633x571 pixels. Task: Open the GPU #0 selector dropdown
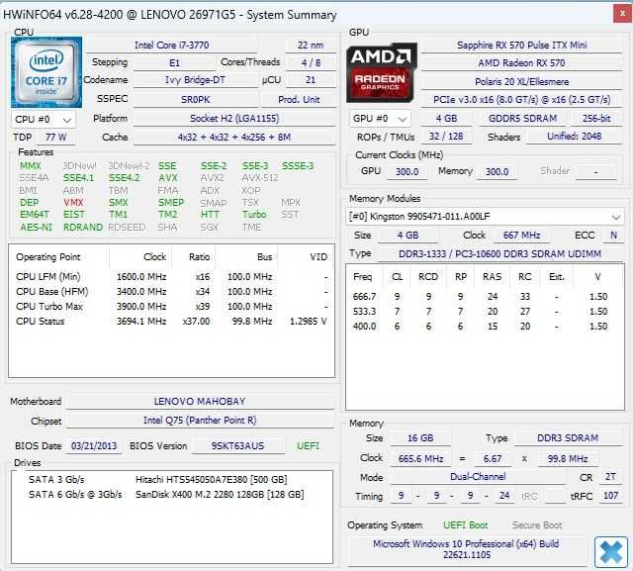380,119
